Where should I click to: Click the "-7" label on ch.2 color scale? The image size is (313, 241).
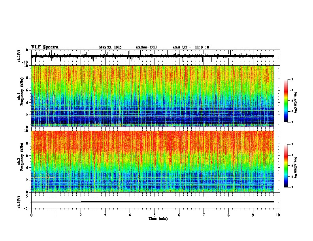(x=291, y=187)
